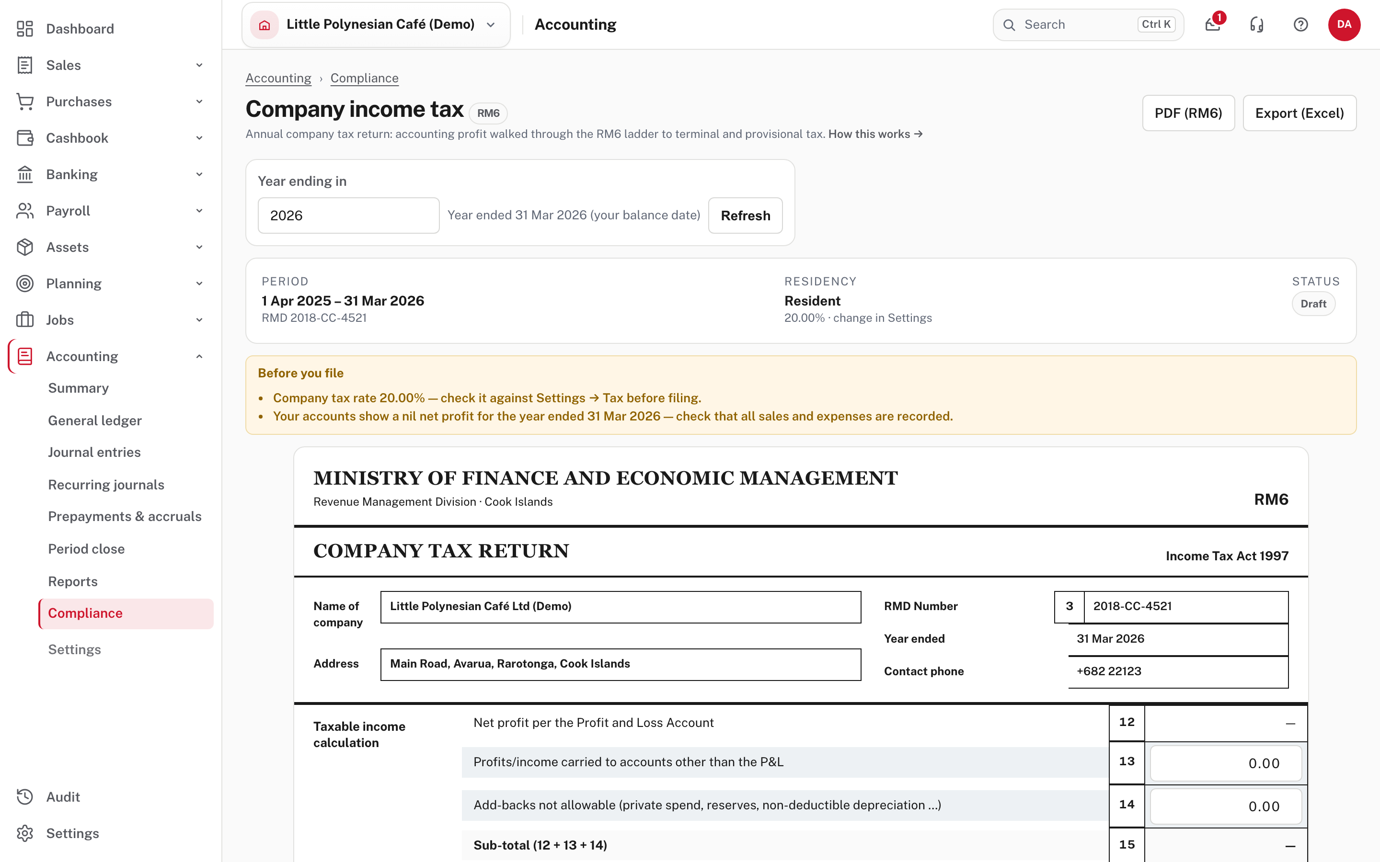Click the Draft status badge
1380x862 pixels.
1313,304
